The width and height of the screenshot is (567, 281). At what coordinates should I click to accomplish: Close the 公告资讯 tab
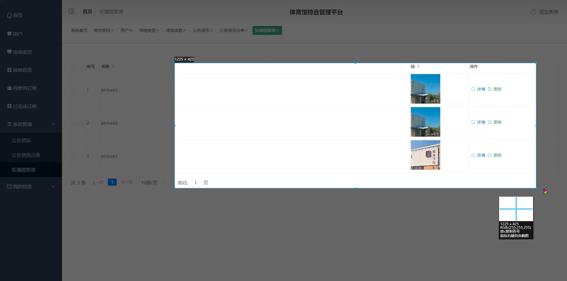[x=211, y=30]
